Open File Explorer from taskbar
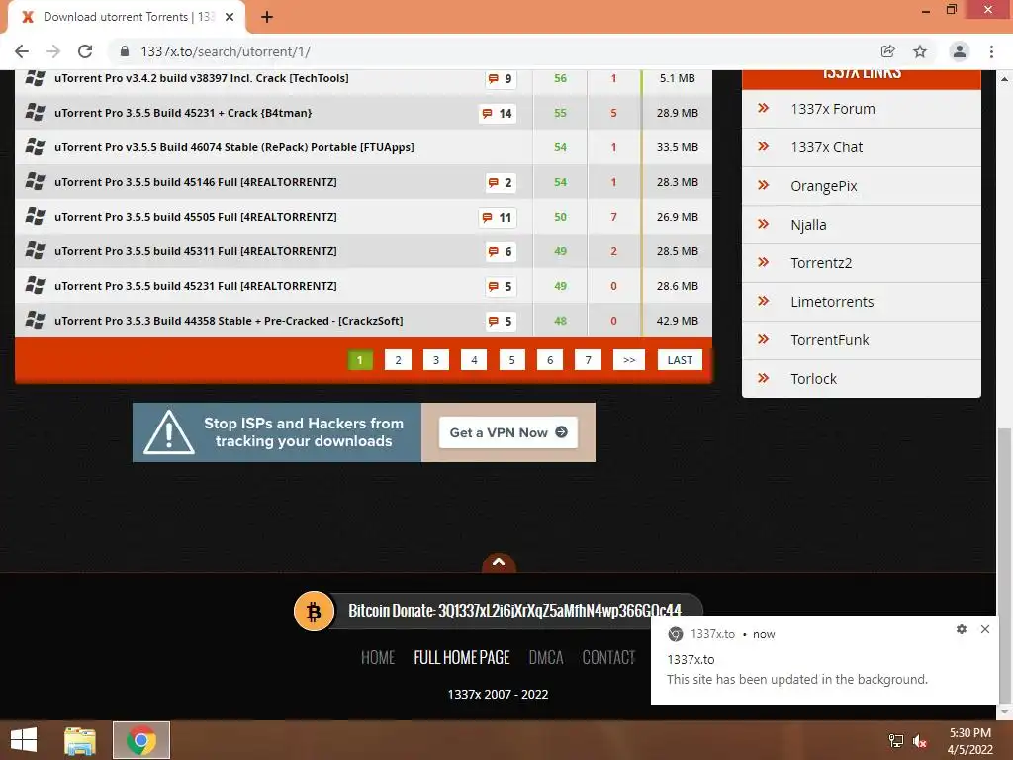 coord(80,740)
